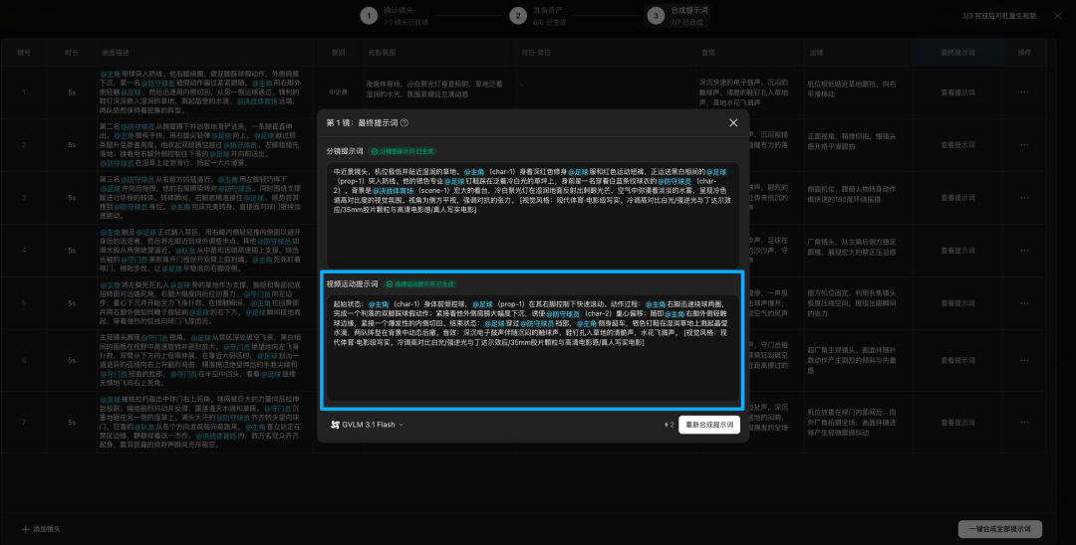Viewport: 1076px width, 545px height.
Task: Click the @决战体育场 mention in 分镜提示词
Action: pyautogui.click(x=393, y=191)
